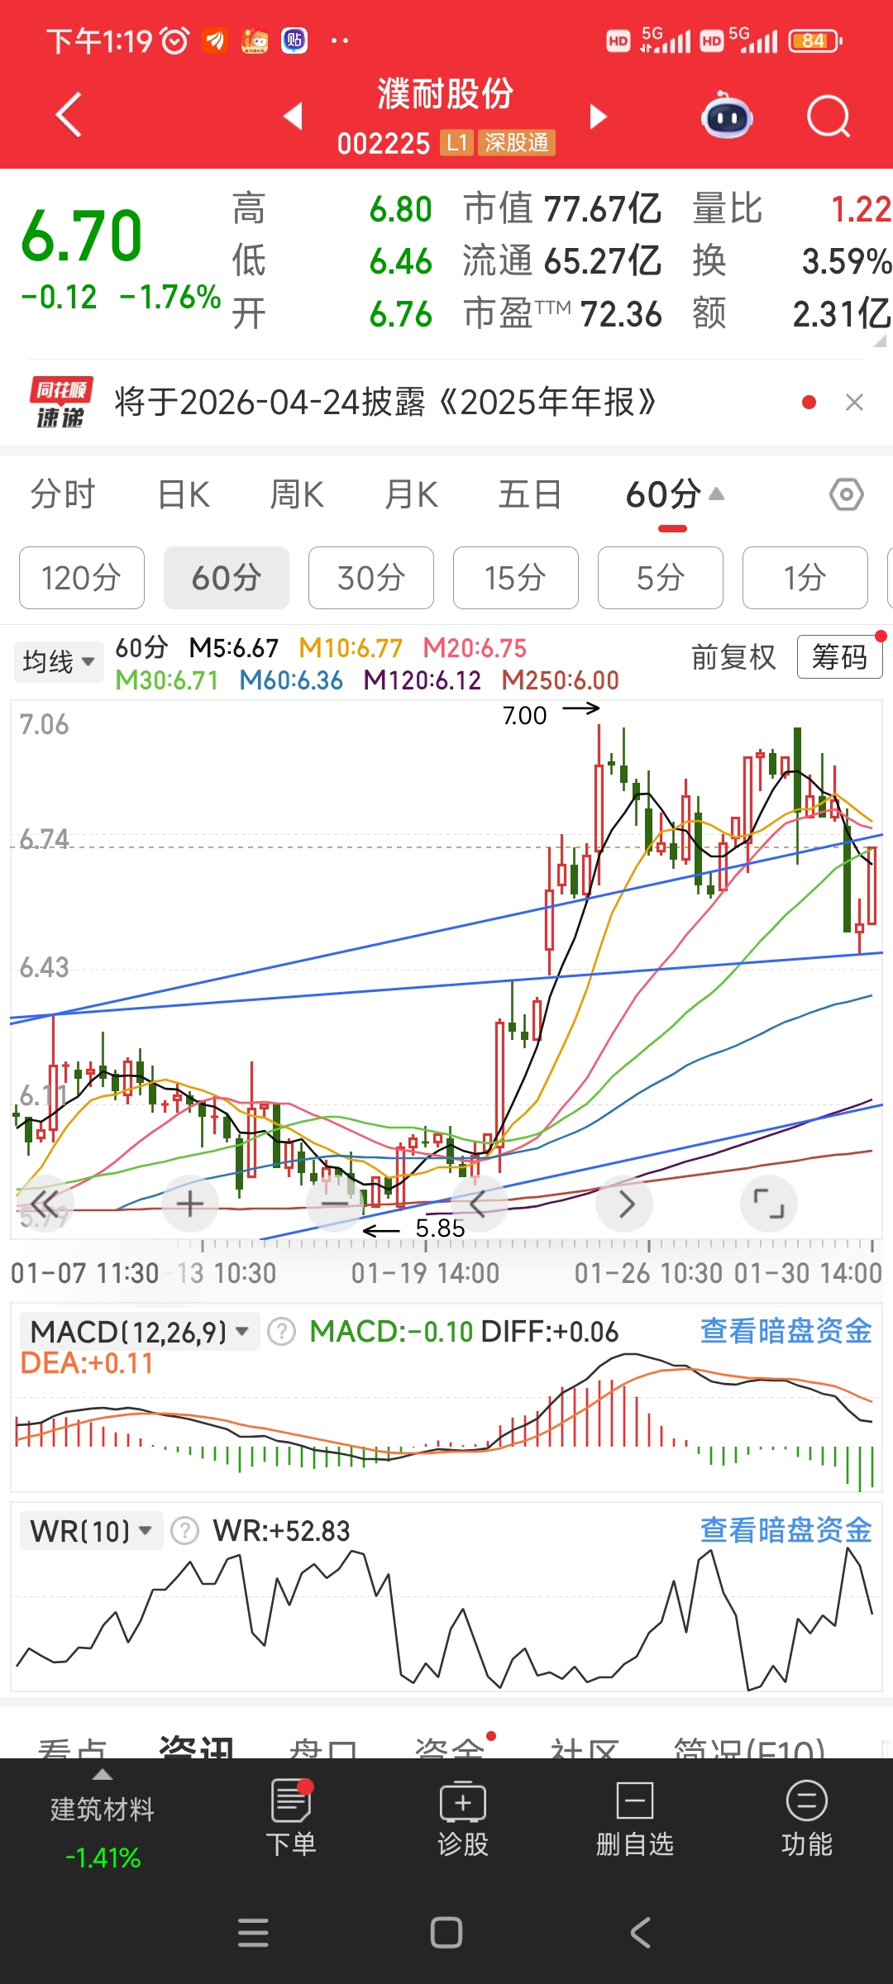Viewport: 893px width, 1984px height.
Task: Open 均线 indicator dropdown
Action: 59,661
